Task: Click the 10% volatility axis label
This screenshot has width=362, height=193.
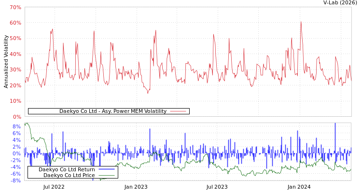Action: point(15,101)
